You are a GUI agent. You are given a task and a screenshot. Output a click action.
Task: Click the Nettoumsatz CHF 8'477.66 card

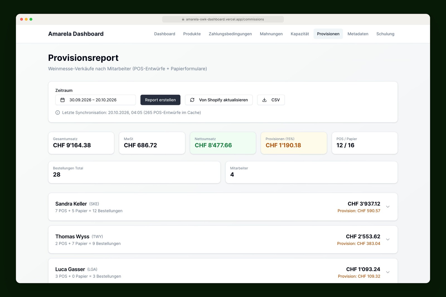(x=223, y=143)
